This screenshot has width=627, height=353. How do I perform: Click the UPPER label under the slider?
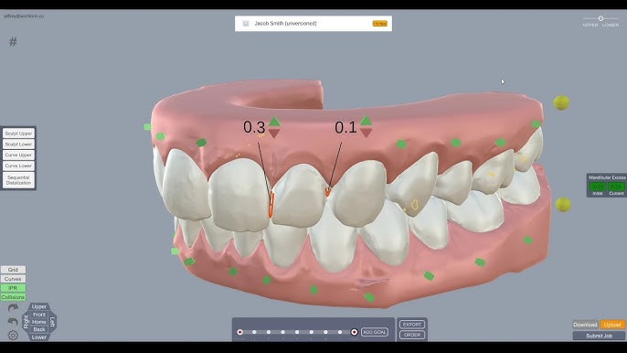[x=590, y=26]
